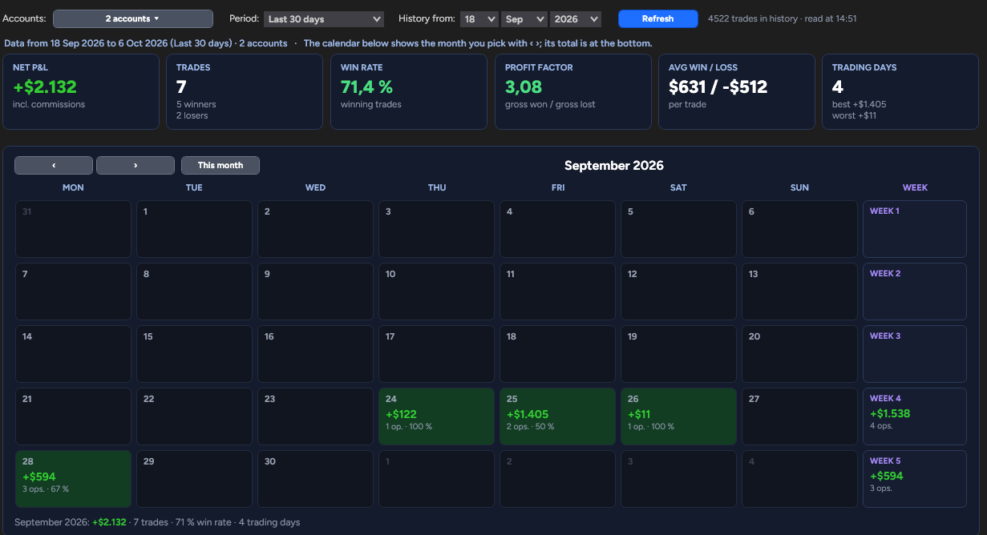Viewport: 987px width, 535px height.
Task: Select the September 21 calendar cell
Action: [73, 416]
